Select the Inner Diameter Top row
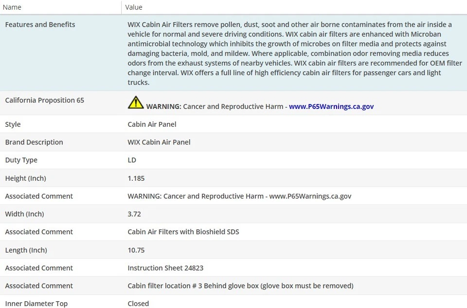467x308 pixels. (x=36, y=304)
